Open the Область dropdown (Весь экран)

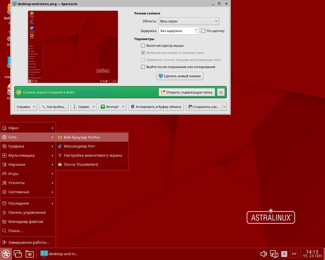[189, 21]
